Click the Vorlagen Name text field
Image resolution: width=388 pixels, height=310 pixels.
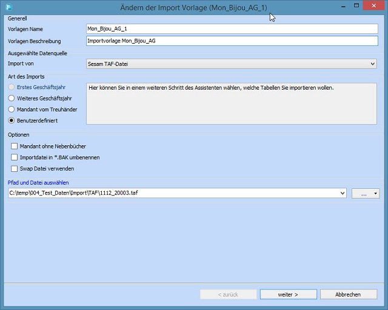(x=232, y=28)
